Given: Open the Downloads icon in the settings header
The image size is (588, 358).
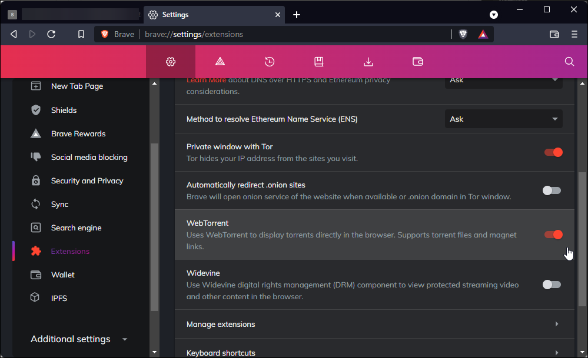Looking at the screenshot, I should (x=368, y=61).
